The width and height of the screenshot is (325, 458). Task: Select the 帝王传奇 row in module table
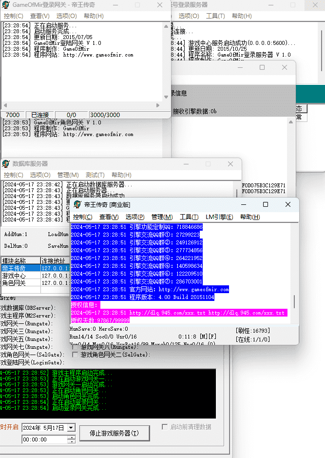click(35, 268)
